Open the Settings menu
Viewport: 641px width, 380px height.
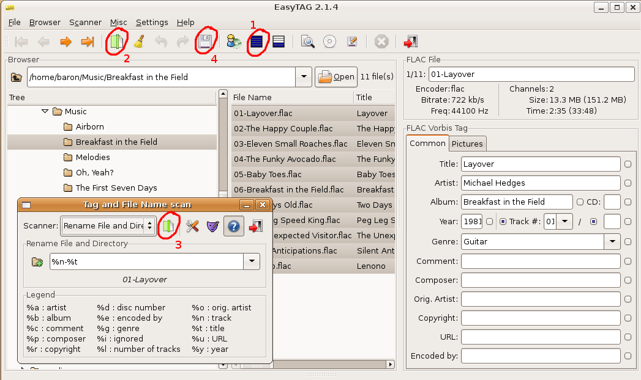pos(152,23)
